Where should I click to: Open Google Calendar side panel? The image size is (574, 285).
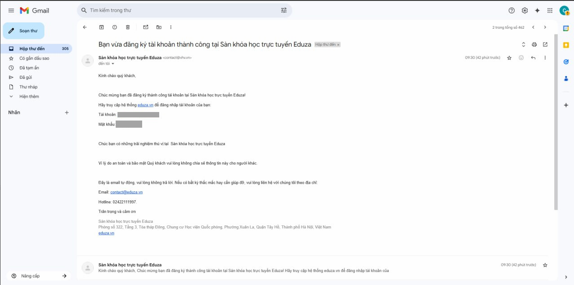point(566,28)
